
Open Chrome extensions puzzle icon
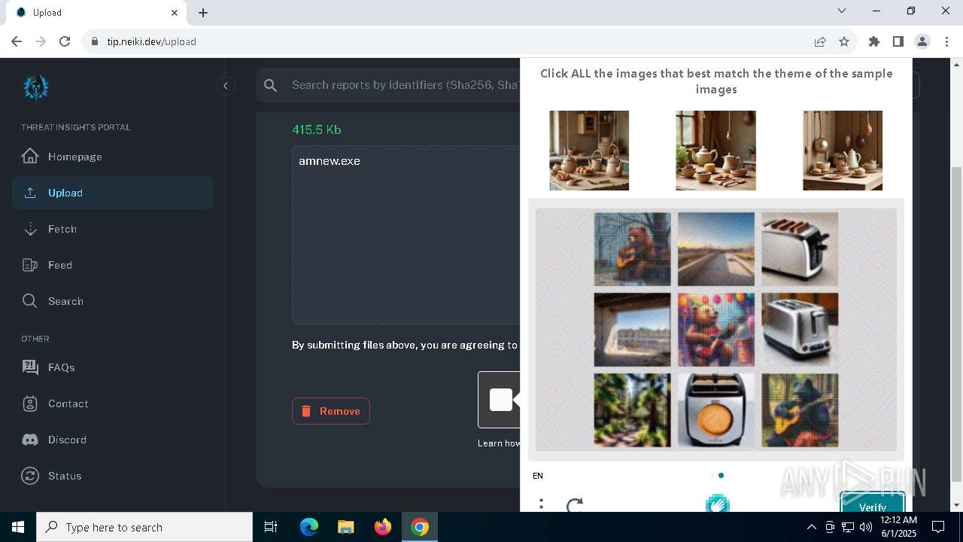874,41
